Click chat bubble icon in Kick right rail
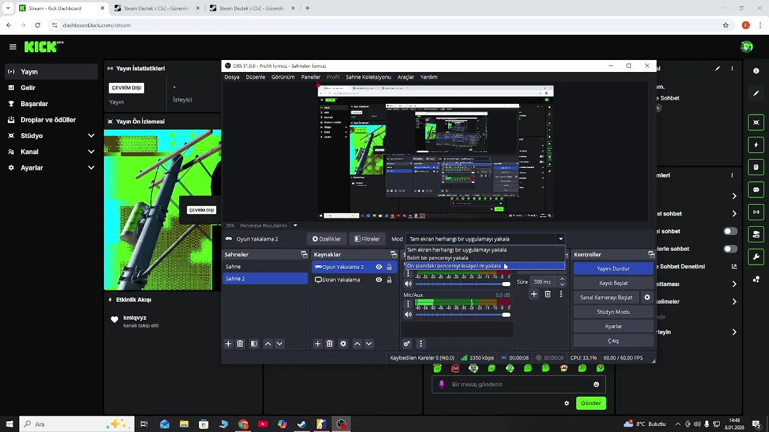Viewport: 769px width, 432px height. pyautogui.click(x=756, y=190)
